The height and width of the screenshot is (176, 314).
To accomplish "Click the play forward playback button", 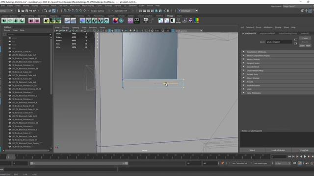I will pos(305,156).
